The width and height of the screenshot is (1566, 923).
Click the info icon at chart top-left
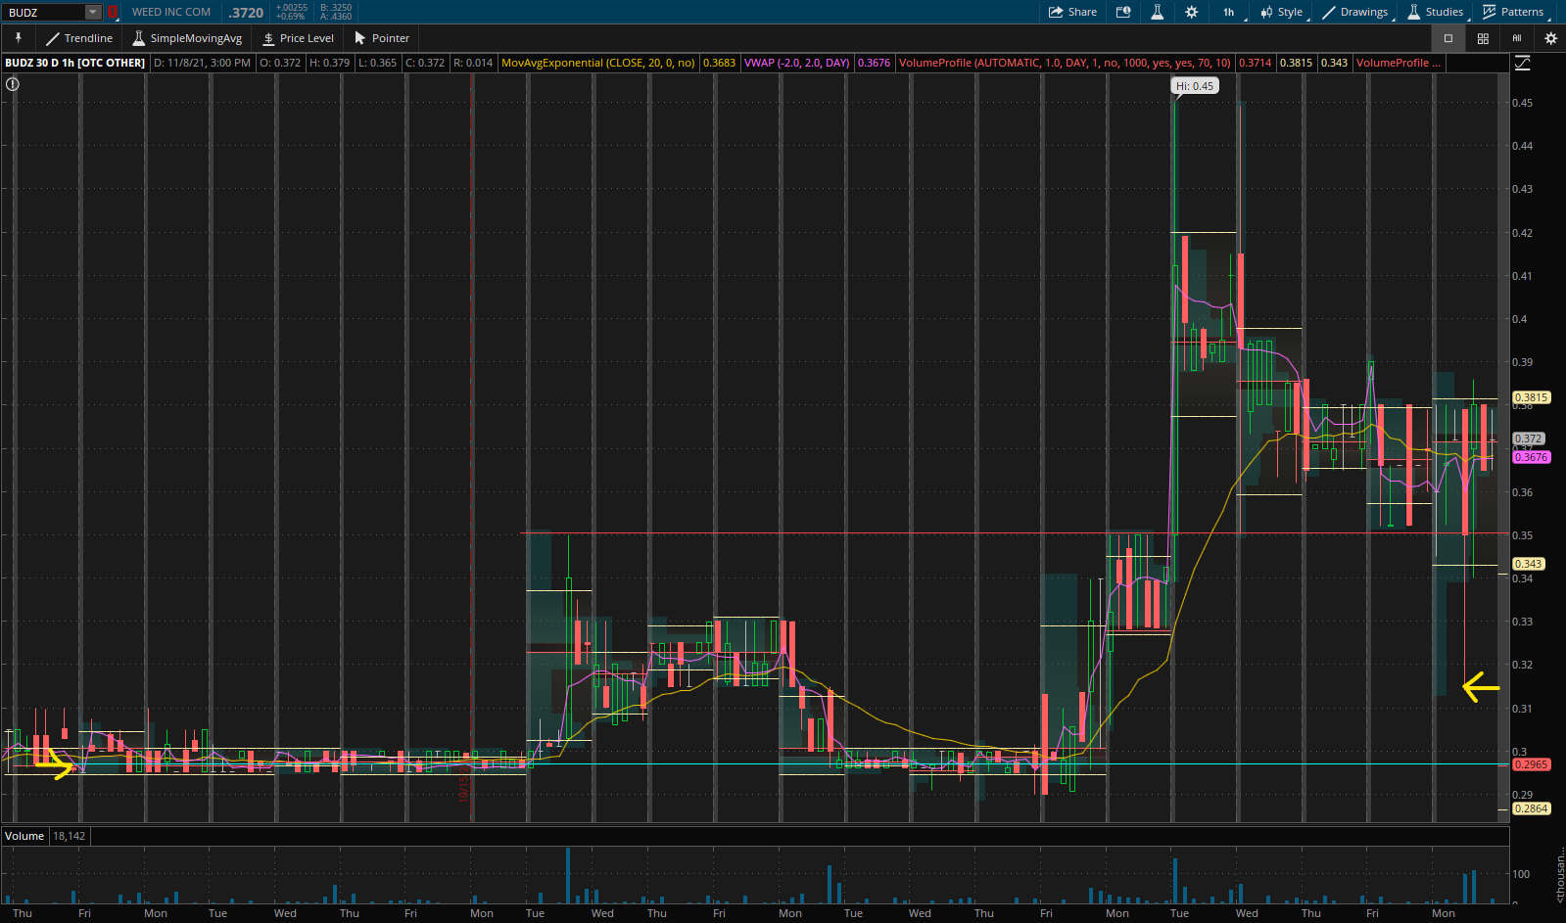[x=12, y=84]
